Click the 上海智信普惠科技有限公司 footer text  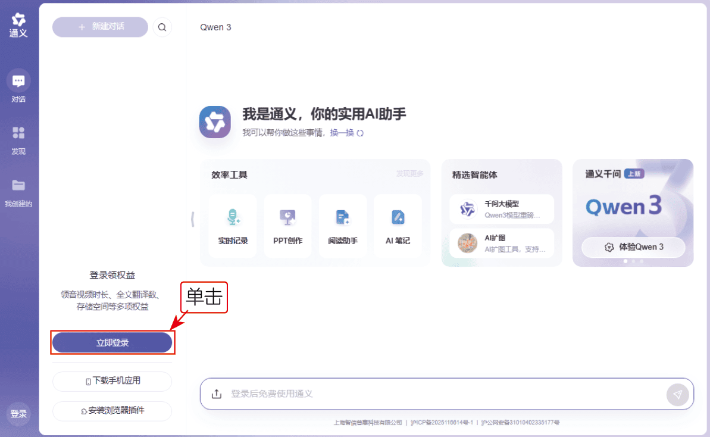[x=368, y=423]
